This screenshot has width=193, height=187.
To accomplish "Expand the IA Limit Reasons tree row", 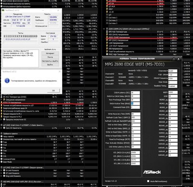I will click(x=1, y=171).
